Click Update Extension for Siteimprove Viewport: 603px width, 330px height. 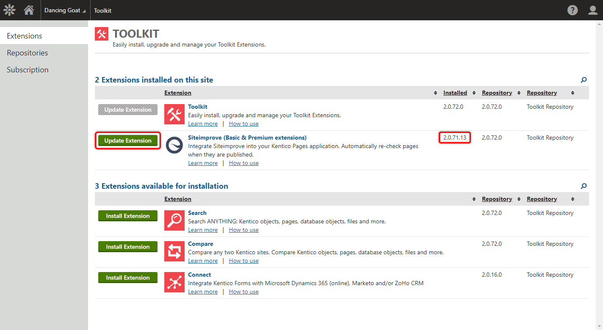(x=127, y=140)
